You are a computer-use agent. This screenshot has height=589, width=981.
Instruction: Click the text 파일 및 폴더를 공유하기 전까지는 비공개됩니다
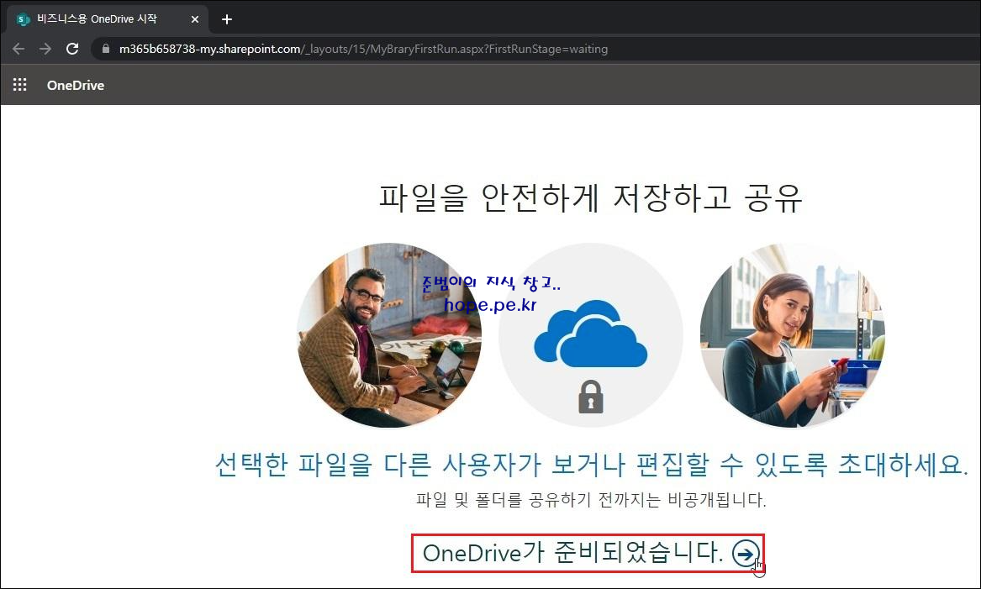point(591,500)
